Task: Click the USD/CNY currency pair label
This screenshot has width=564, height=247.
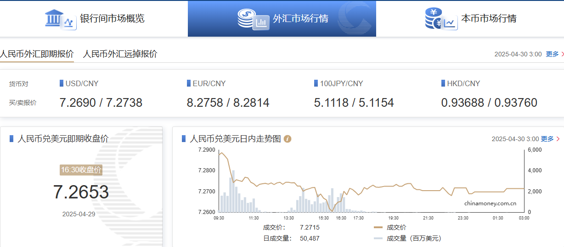Action: pyautogui.click(x=82, y=83)
